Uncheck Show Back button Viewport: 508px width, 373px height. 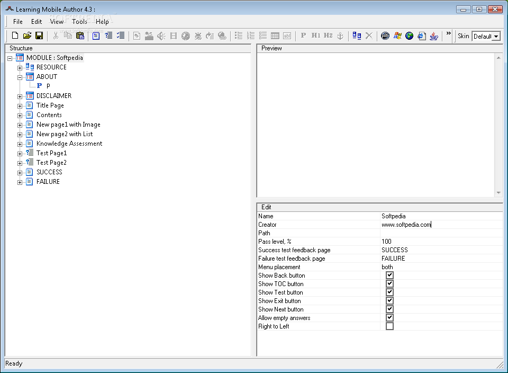390,276
